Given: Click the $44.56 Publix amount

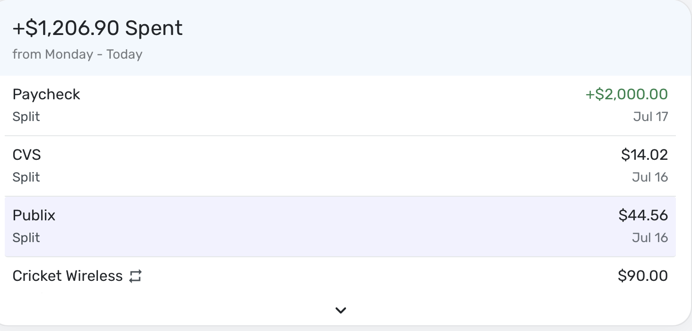Looking at the screenshot, I should (x=644, y=215).
